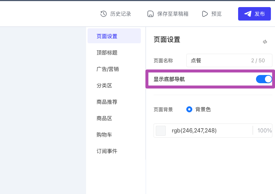Click the paper plane publish icon
The image size is (275, 194).
point(248,14)
